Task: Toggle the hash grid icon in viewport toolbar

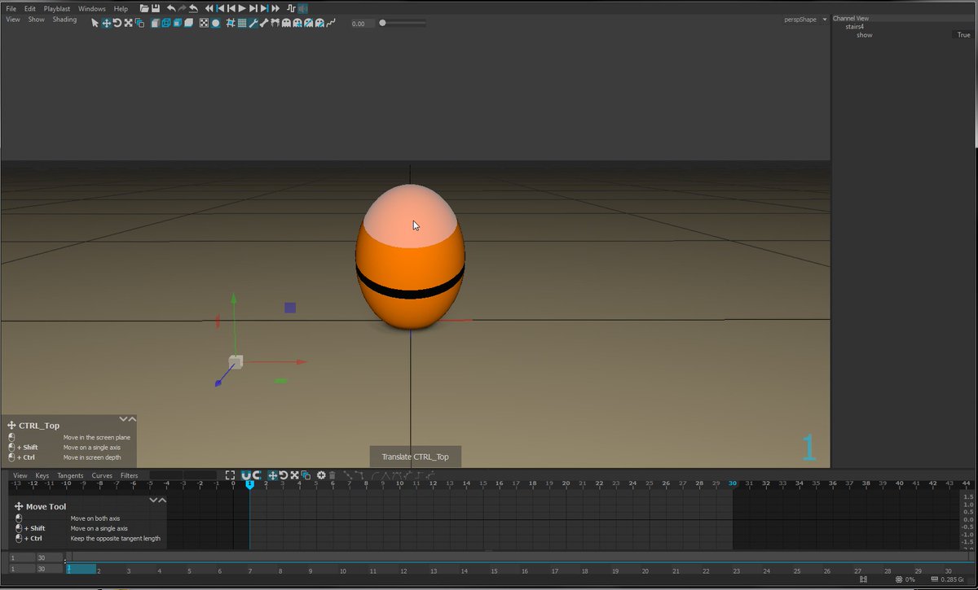Action: tap(231, 23)
